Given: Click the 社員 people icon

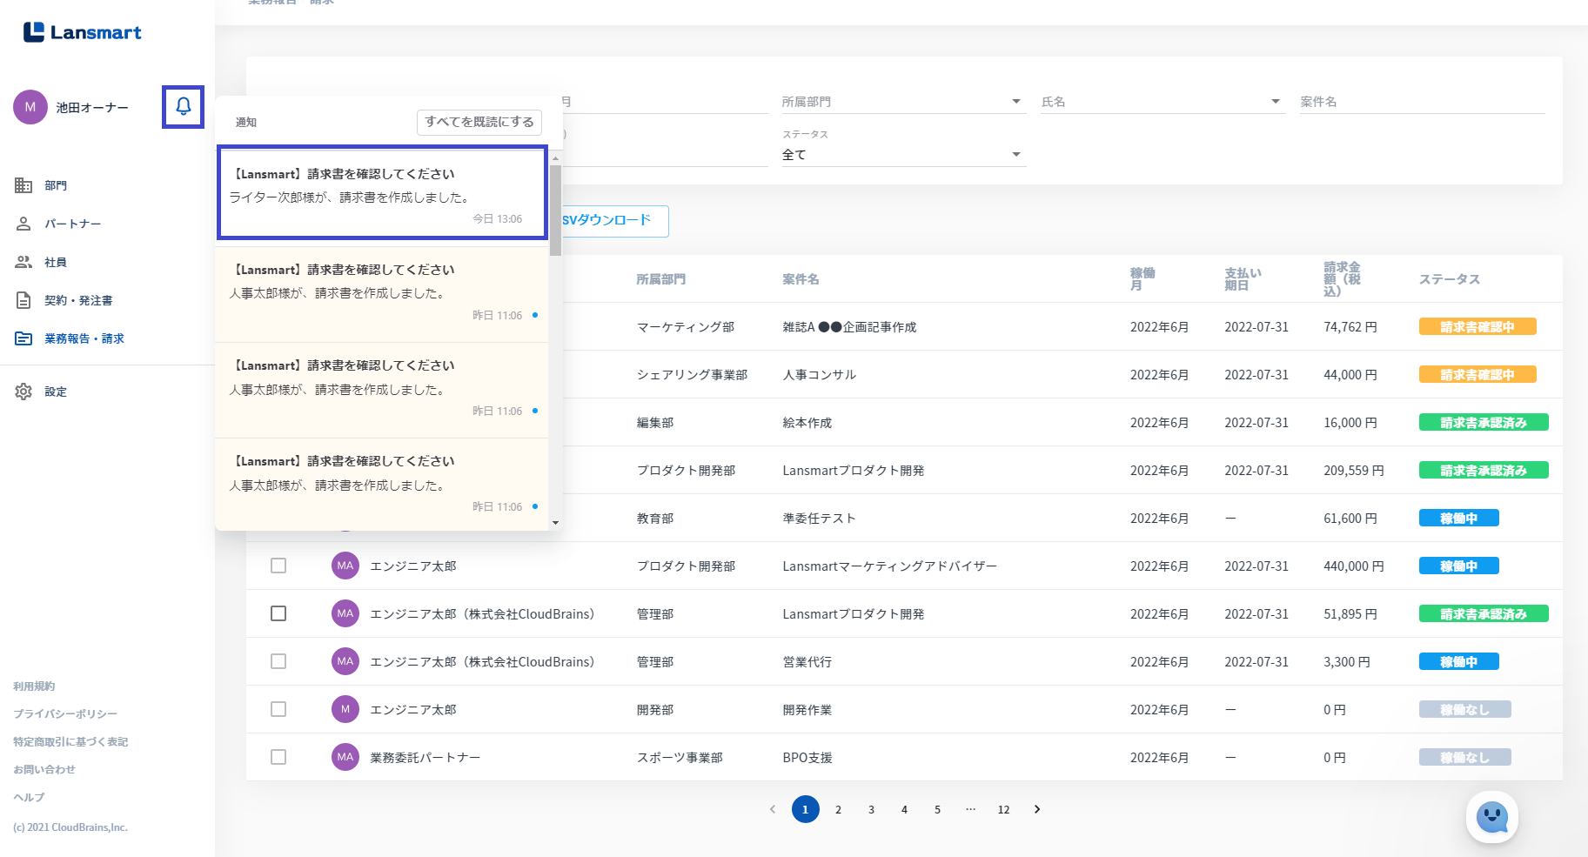Looking at the screenshot, I should click(23, 262).
